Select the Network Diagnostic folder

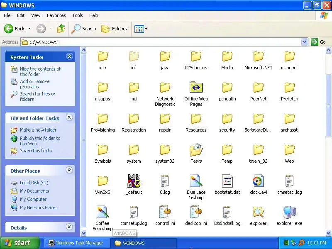[x=165, y=88]
